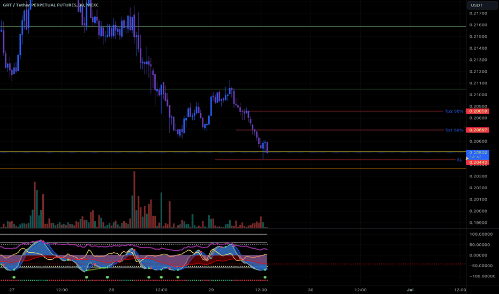Select the Tp2 50% label

[454, 111]
